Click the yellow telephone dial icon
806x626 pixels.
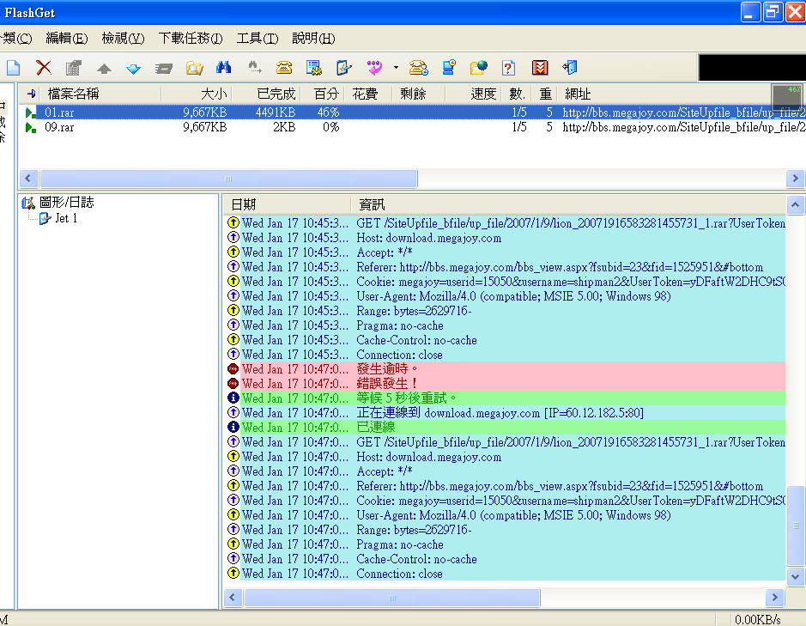coord(284,67)
